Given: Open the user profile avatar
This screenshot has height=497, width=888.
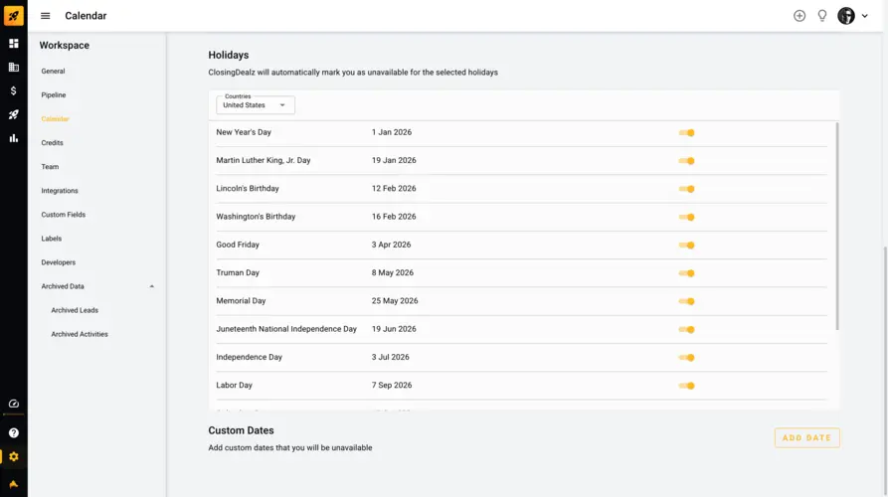Looking at the screenshot, I should pyautogui.click(x=846, y=16).
